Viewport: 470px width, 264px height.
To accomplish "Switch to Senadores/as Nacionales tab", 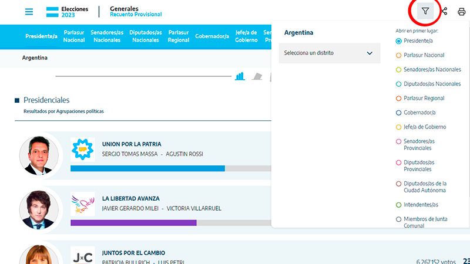I will (107, 36).
